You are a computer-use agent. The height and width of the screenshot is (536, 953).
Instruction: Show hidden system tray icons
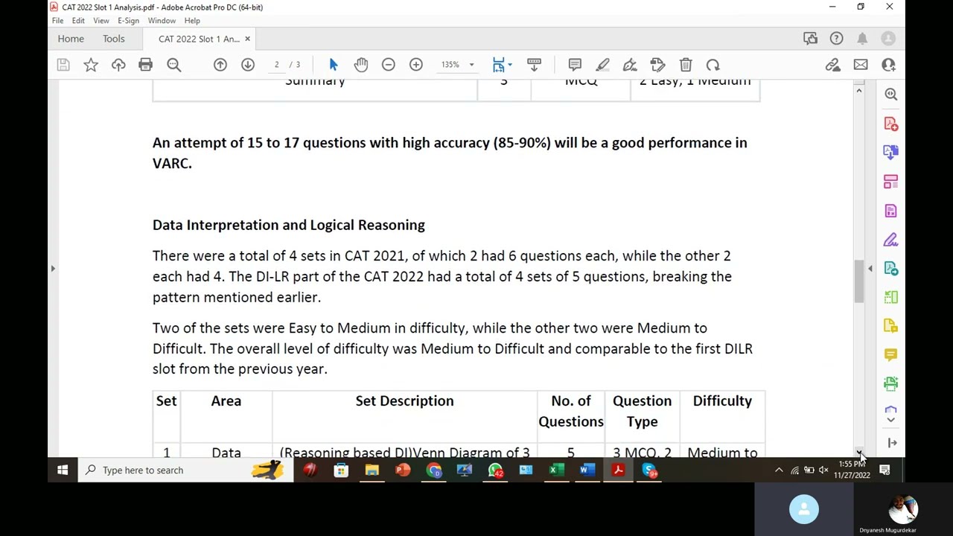pyautogui.click(x=779, y=470)
